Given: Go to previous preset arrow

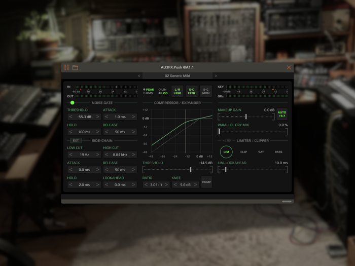Looking at the screenshot, I should click(139, 76).
